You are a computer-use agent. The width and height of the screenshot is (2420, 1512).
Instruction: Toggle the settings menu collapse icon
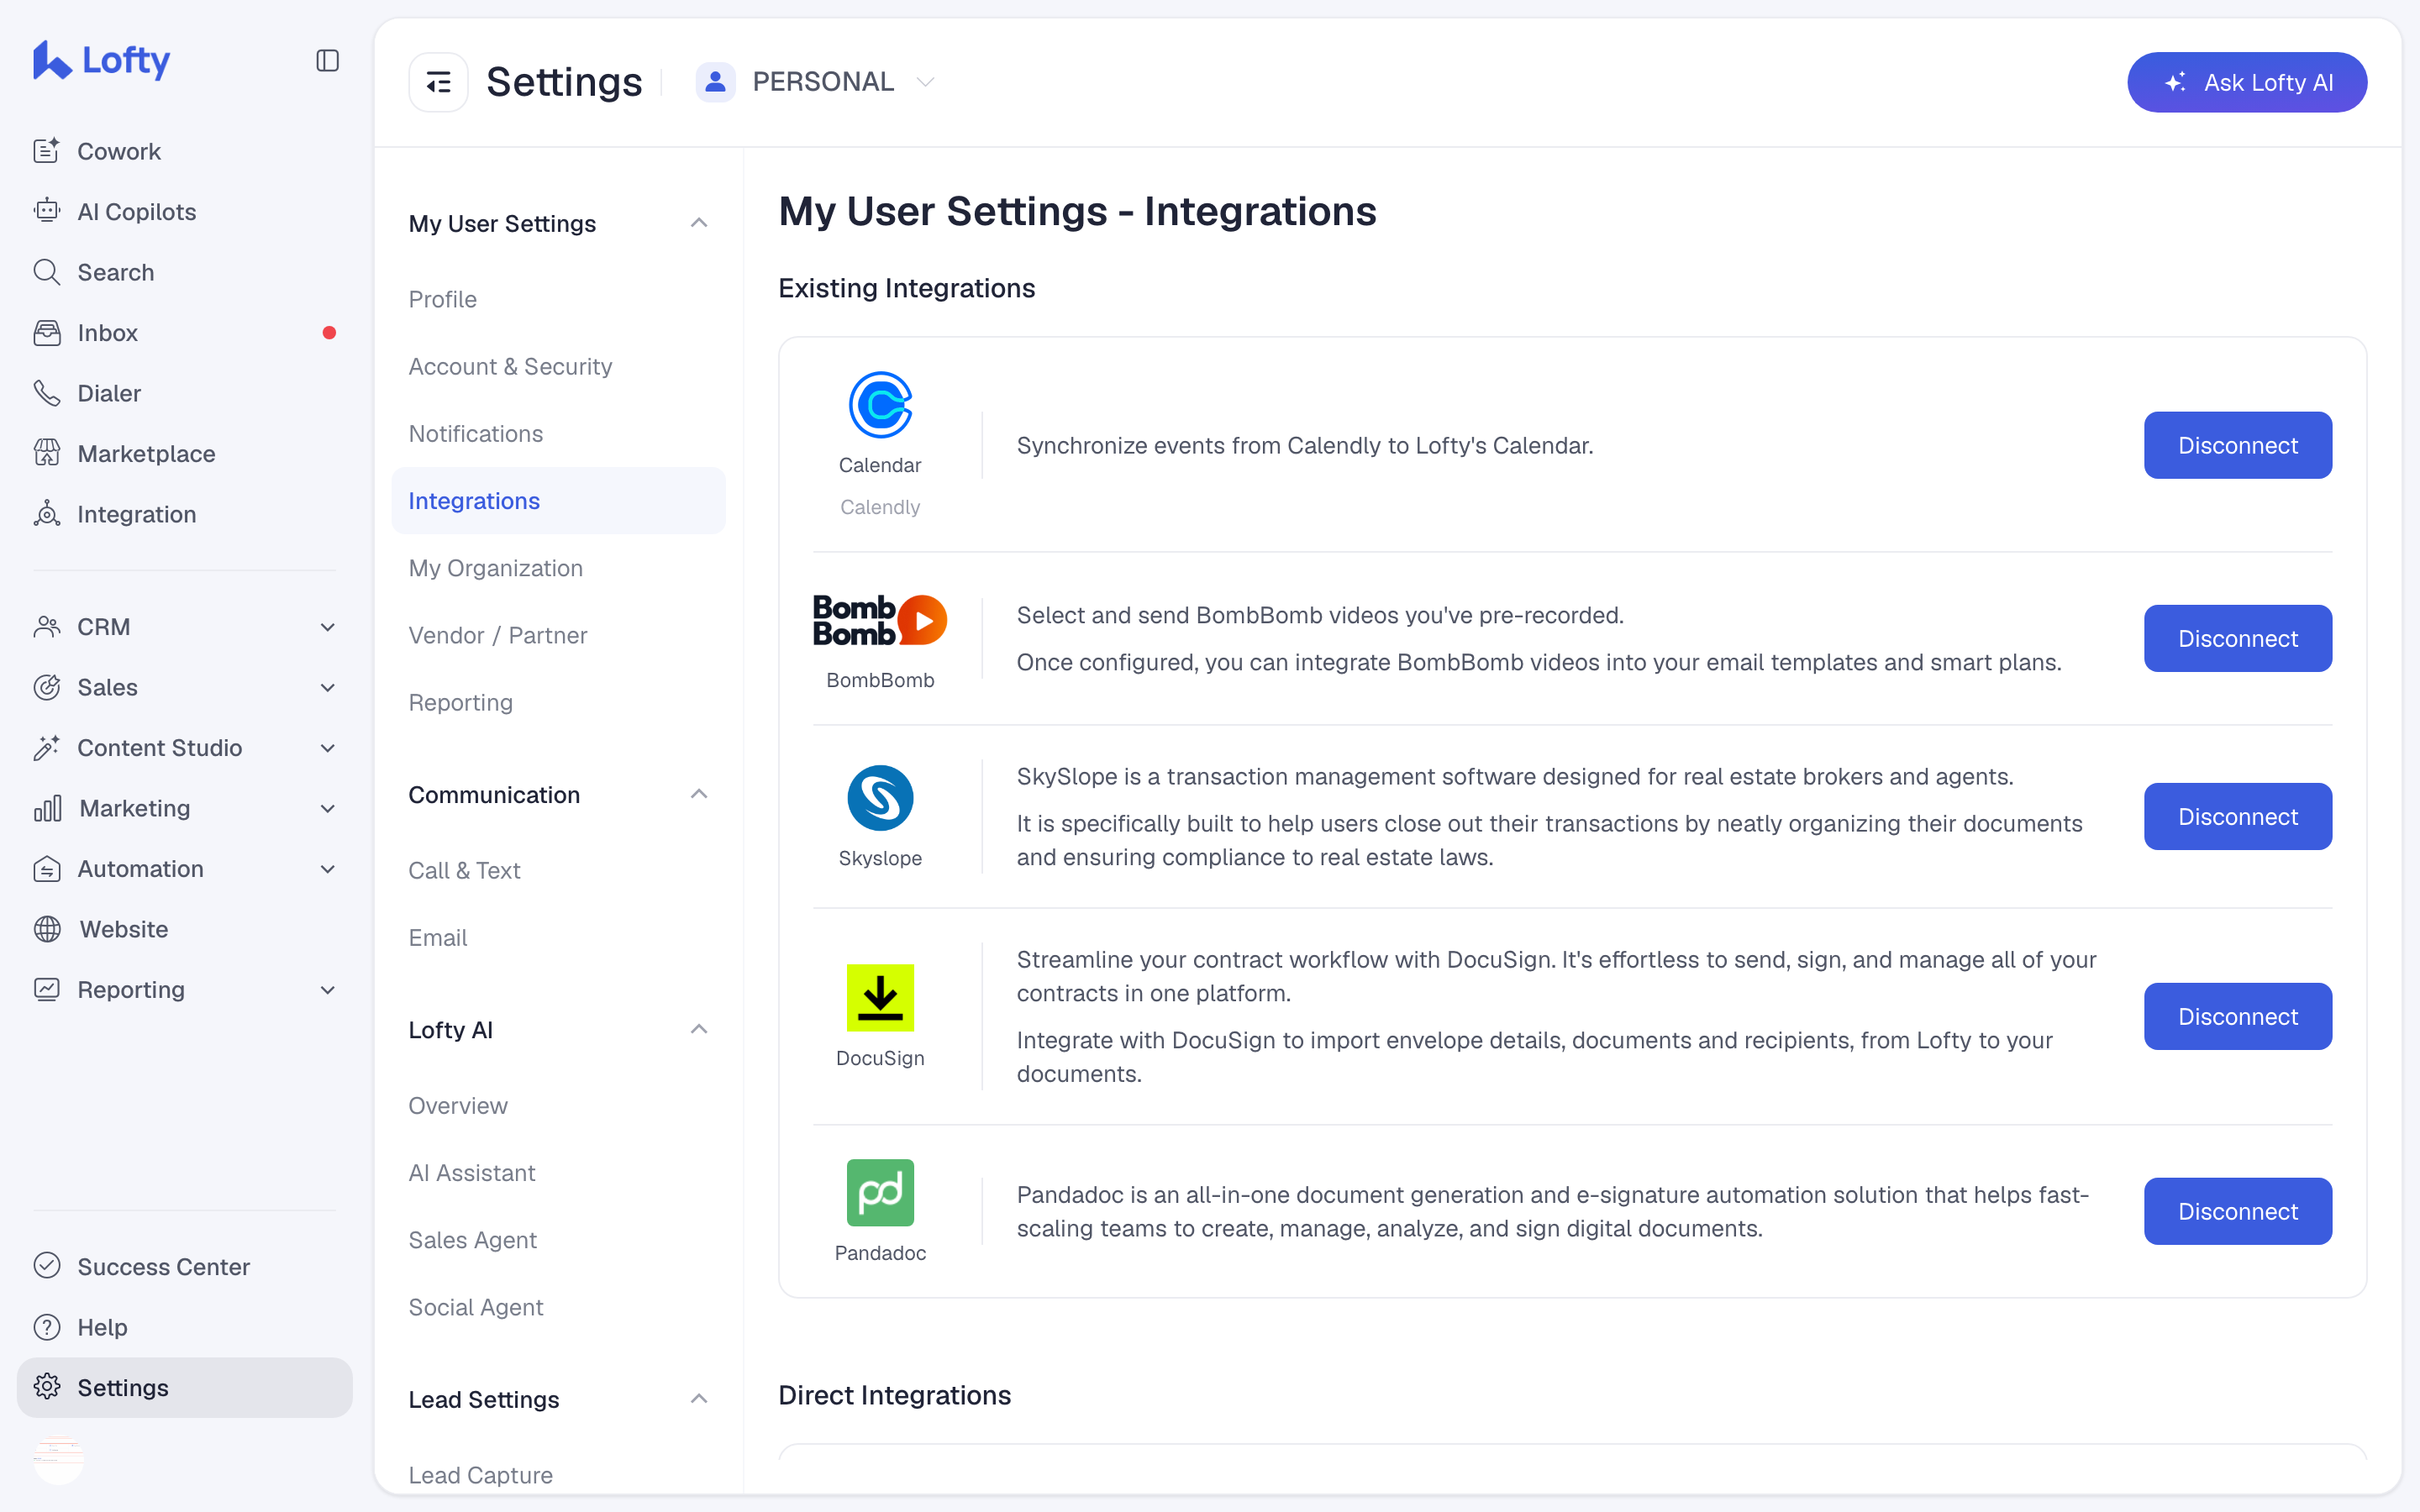[438, 82]
